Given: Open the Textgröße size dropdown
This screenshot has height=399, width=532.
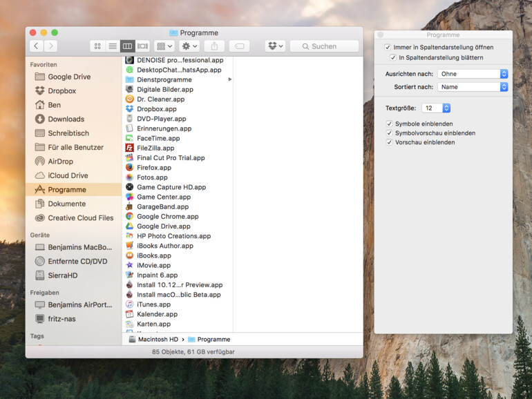Looking at the screenshot, I should click(x=437, y=108).
